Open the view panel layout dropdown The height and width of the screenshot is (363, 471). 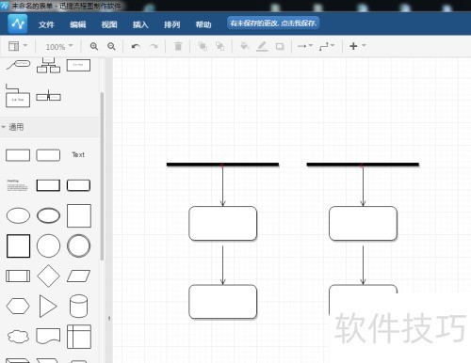[x=18, y=46]
